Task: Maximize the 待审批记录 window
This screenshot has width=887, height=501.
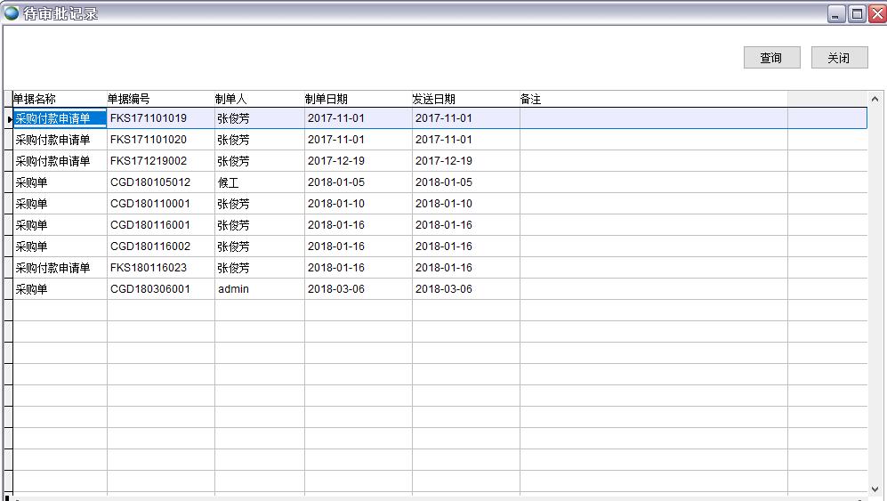Action: coord(857,13)
